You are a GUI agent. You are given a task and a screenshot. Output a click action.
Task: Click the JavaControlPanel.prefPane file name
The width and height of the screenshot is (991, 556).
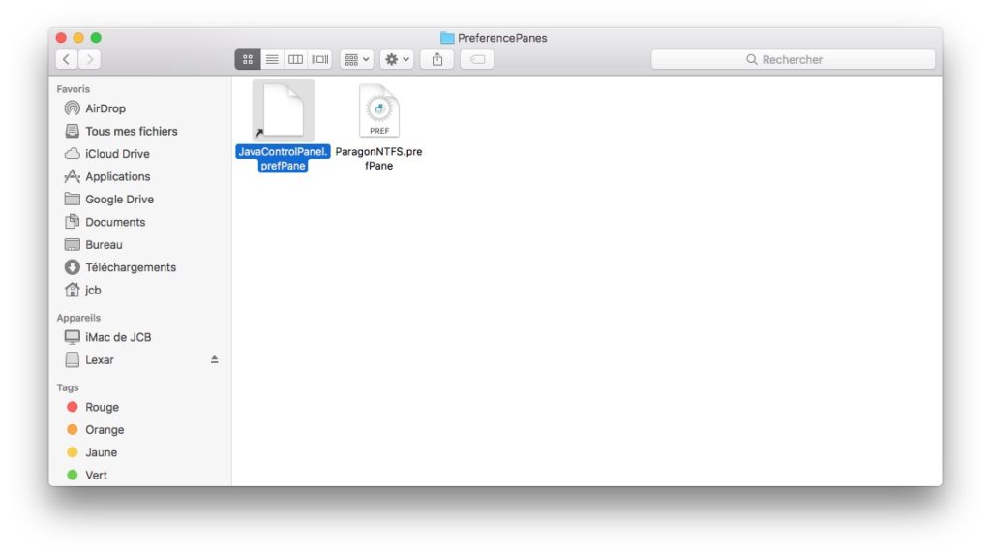(284, 159)
